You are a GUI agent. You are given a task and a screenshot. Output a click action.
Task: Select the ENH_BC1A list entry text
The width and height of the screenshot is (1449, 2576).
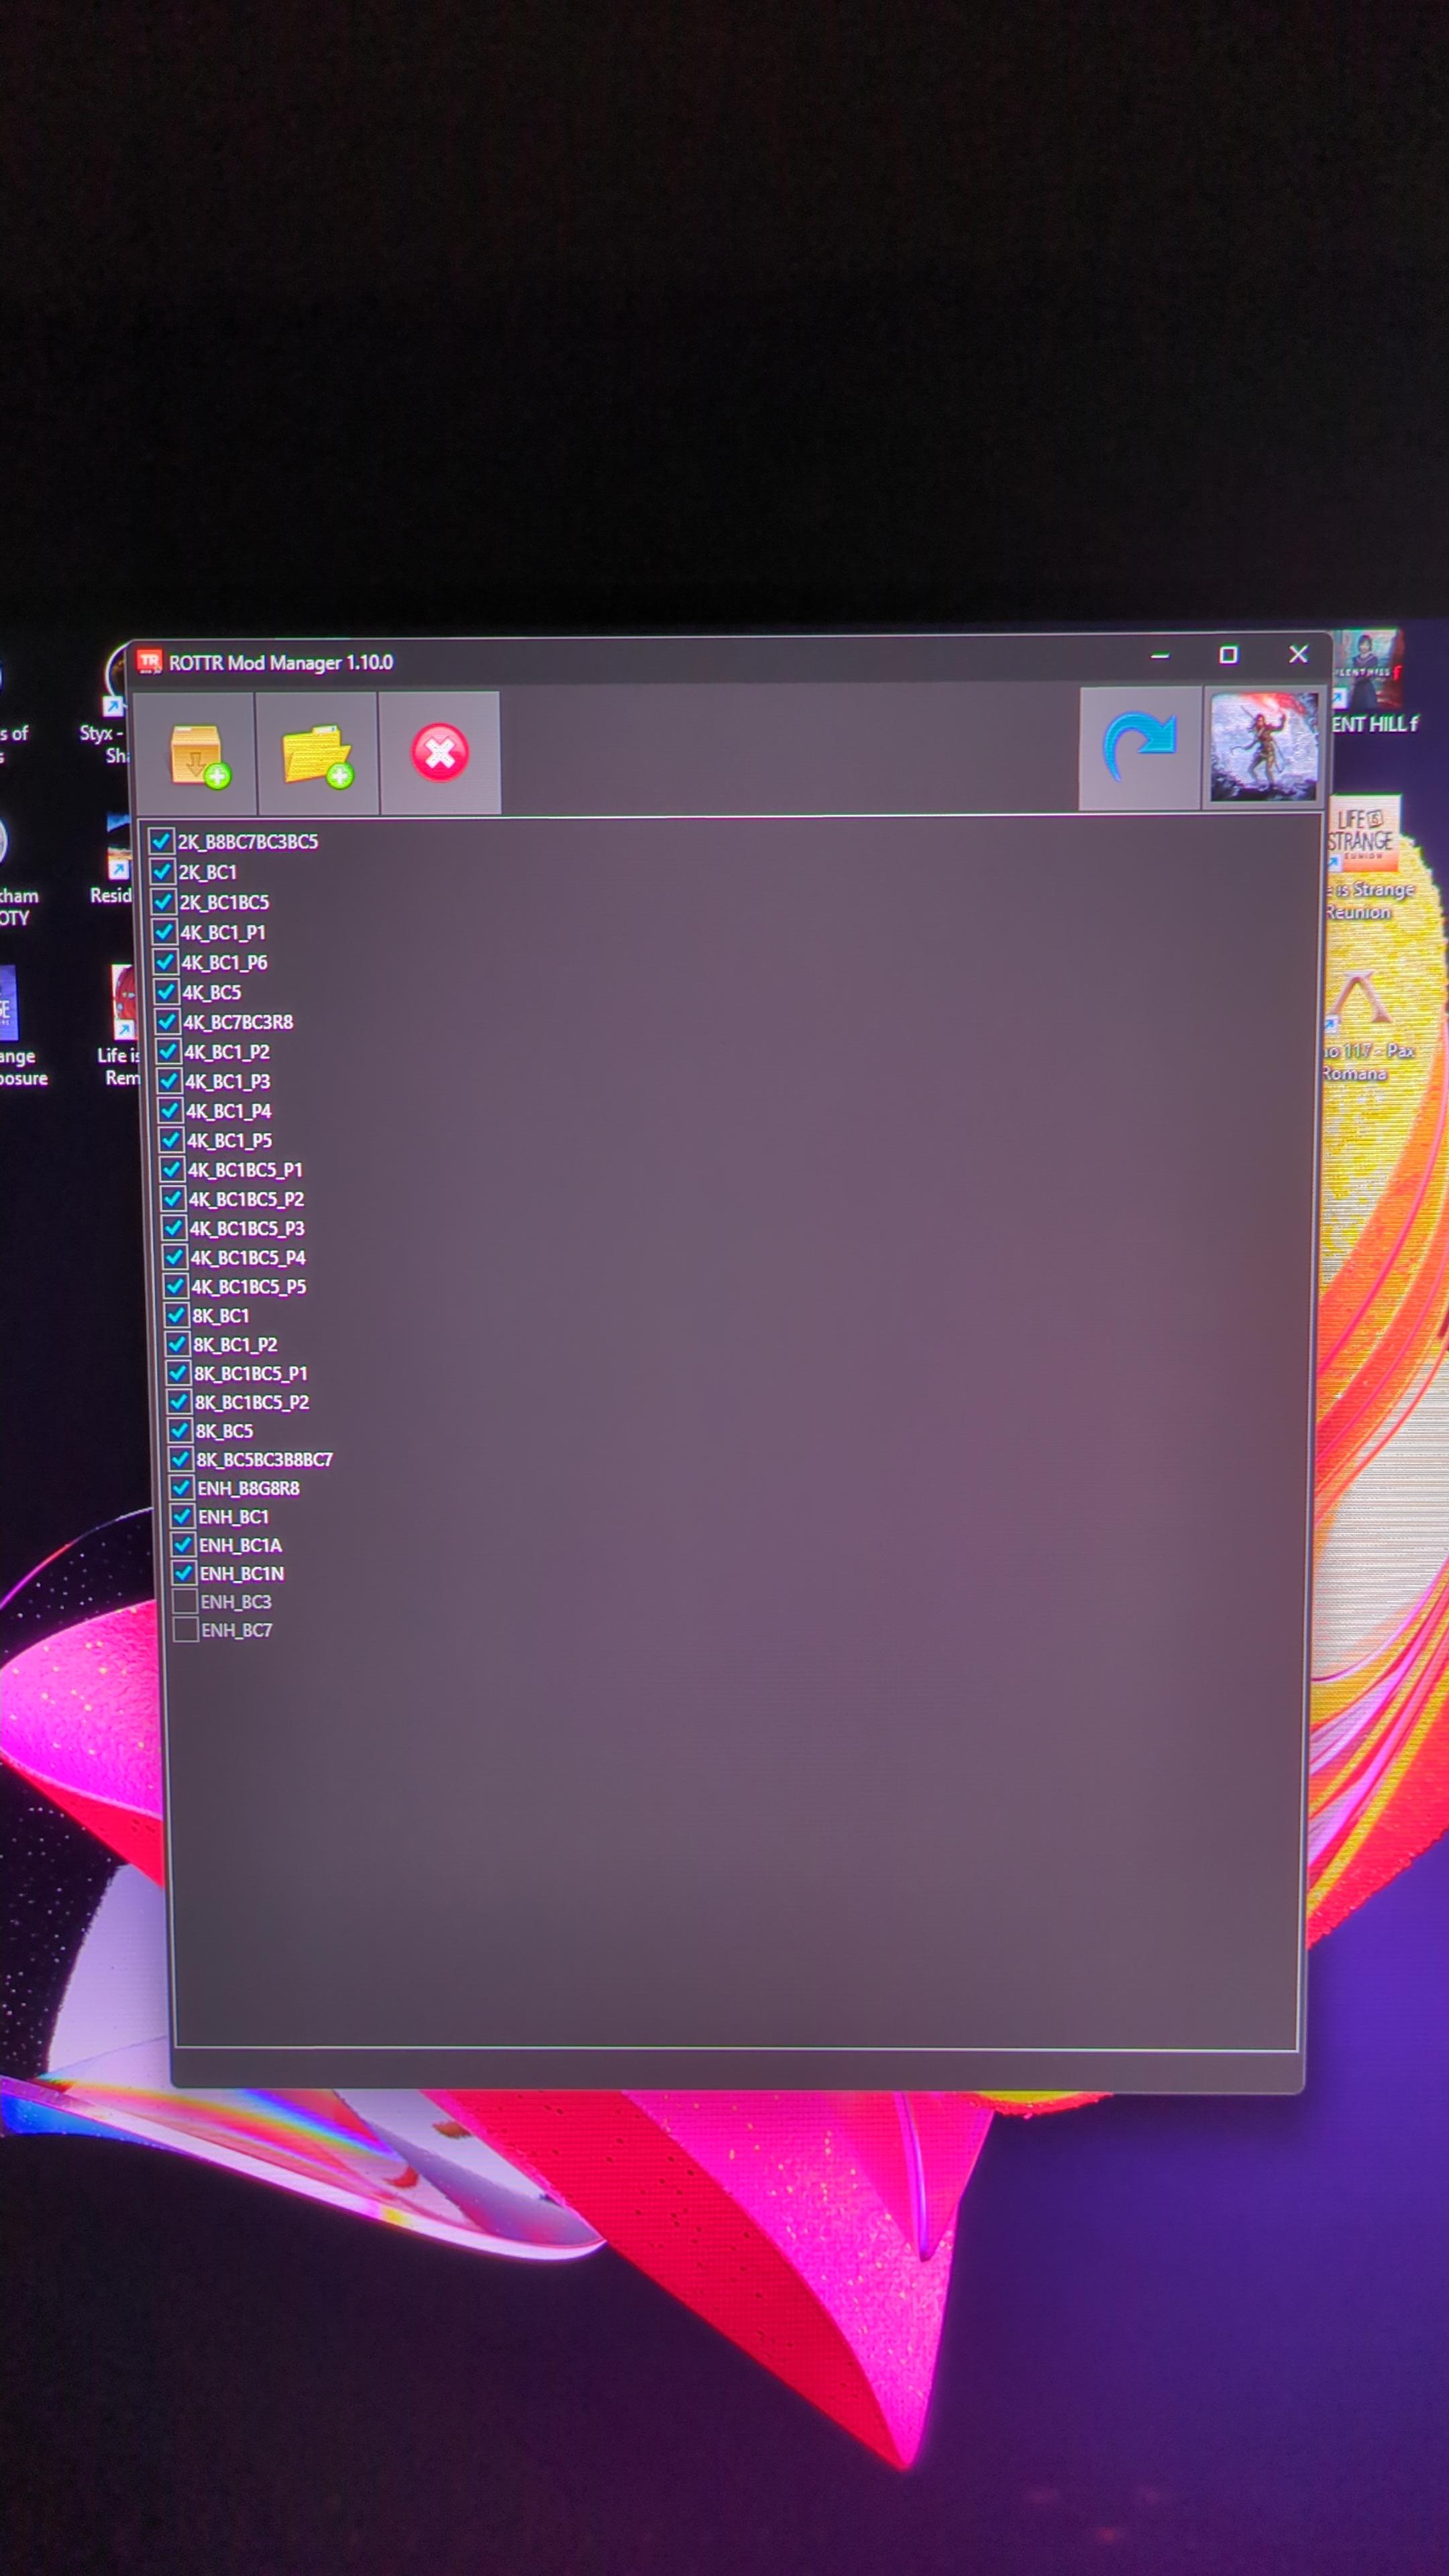(x=241, y=1545)
